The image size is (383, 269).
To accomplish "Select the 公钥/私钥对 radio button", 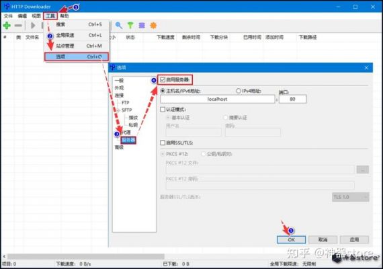I will 203,154.
